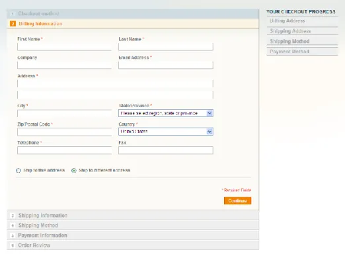Viewport: 345px width, 256px height.
Task: Focus the Company text field
Action: (64, 65)
